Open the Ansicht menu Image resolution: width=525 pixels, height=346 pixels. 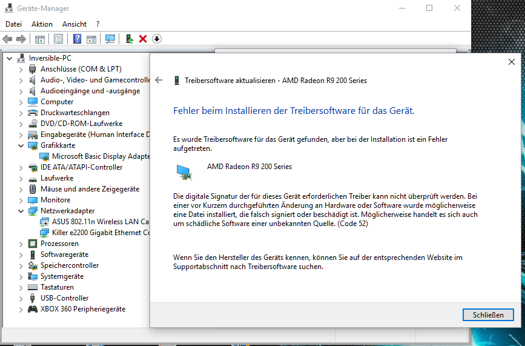74,24
